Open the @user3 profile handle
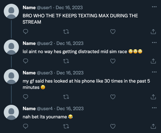This screenshot has height=133, width=161. pos(45,73)
